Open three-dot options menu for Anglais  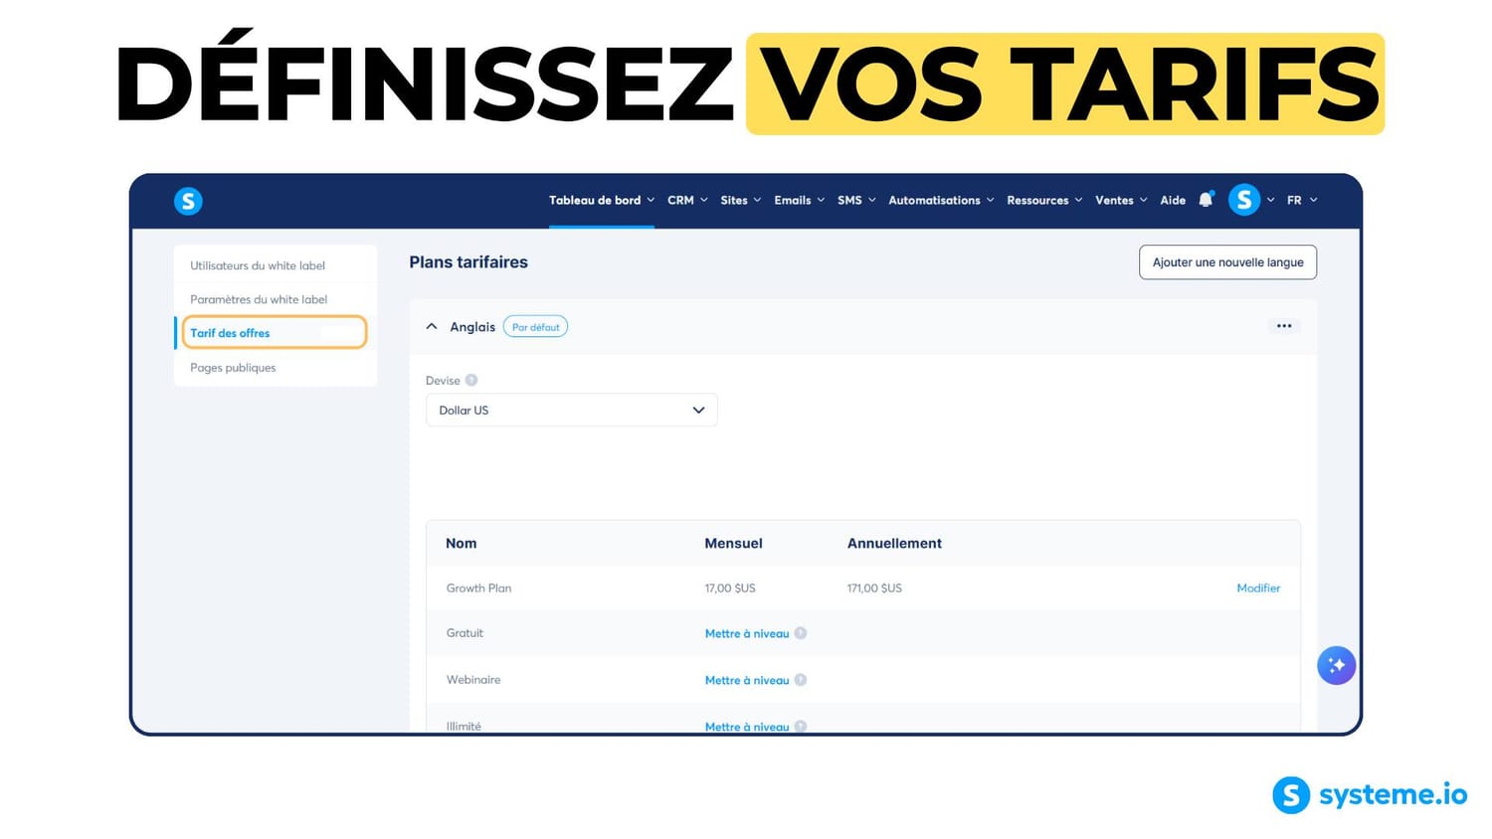pos(1284,326)
